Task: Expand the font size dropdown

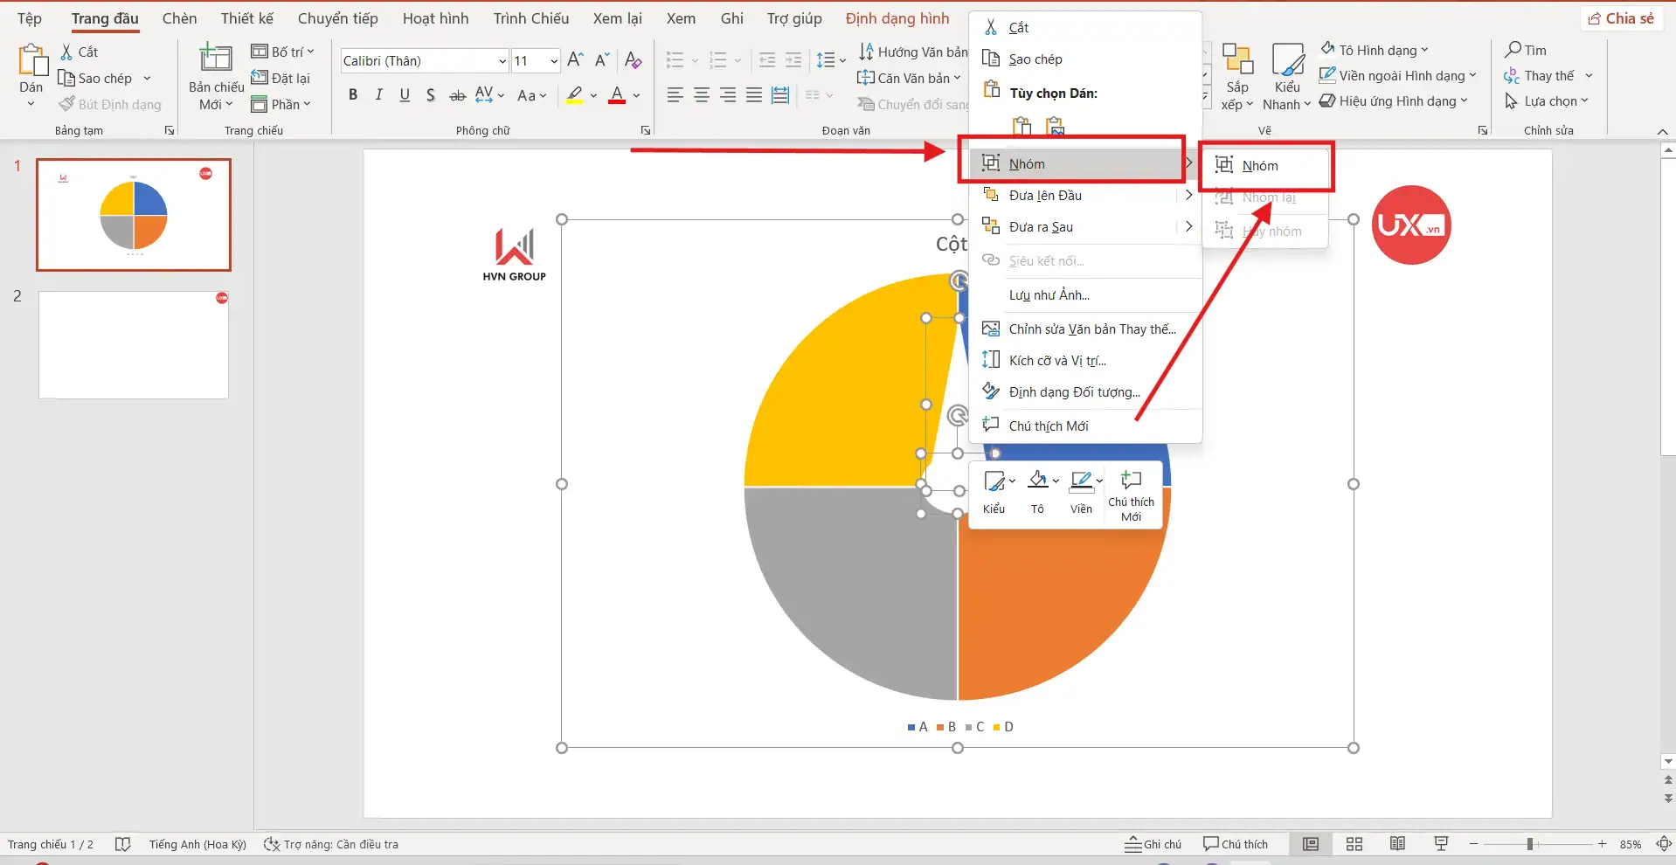Action: coord(554,61)
